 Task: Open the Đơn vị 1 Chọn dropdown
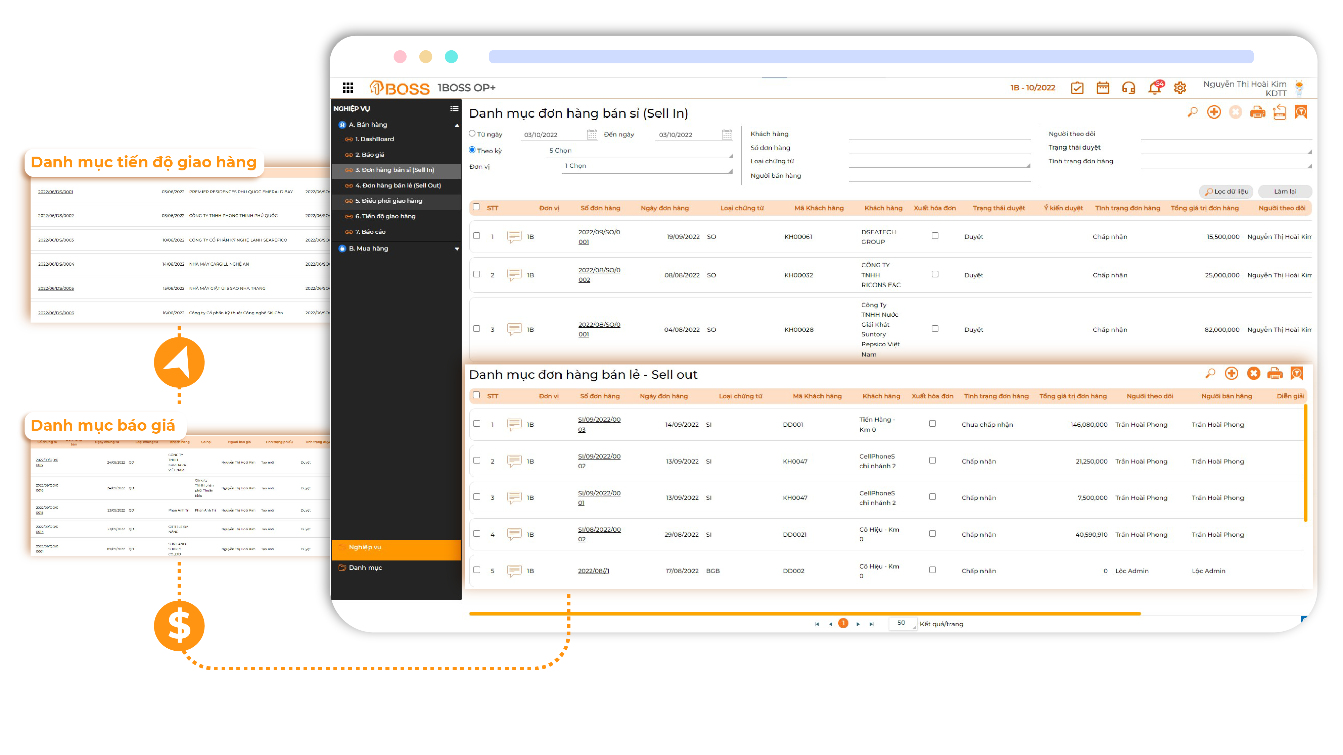(x=646, y=167)
